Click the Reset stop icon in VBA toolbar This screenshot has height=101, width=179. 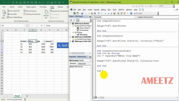click(x=111, y=13)
